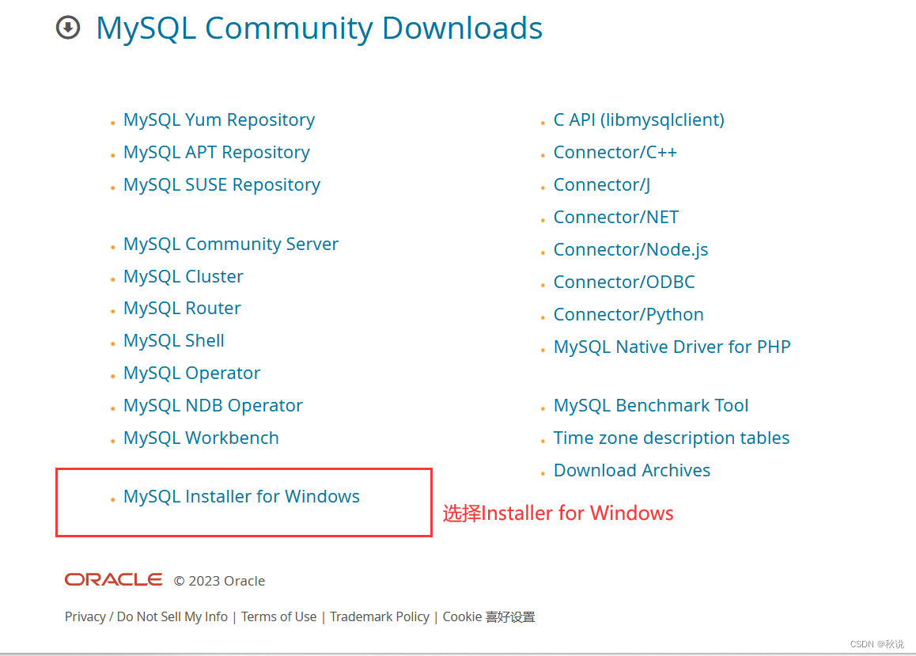
Task: Open MySQL Yum Repository link
Action: 219,119
